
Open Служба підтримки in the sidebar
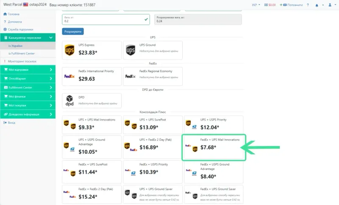(x=18, y=29)
